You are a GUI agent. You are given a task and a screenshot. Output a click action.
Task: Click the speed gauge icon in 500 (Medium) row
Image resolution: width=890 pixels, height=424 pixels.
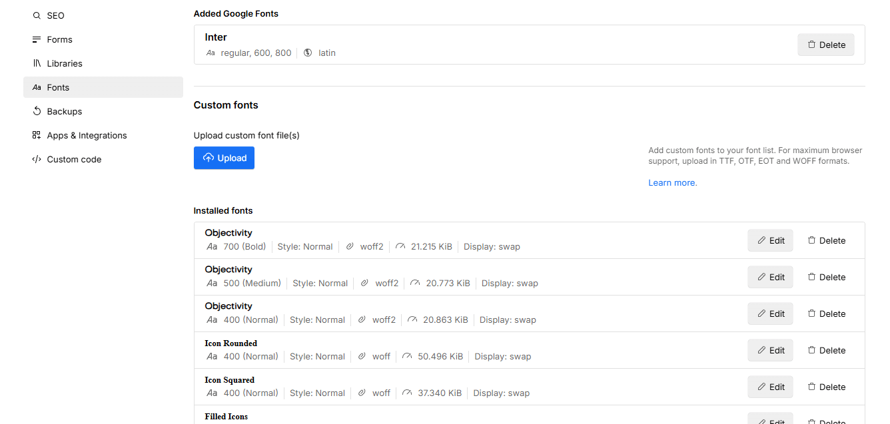[x=415, y=283]
